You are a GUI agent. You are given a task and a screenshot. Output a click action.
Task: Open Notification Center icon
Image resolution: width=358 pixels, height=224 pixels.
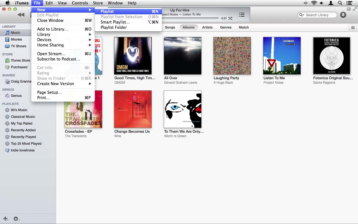click(x=349, y=3)
